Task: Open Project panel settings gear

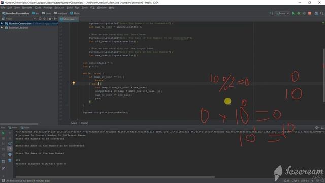Action: tap(50, 19)
